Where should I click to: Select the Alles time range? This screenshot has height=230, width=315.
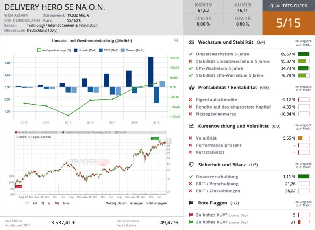click(66, 203)
